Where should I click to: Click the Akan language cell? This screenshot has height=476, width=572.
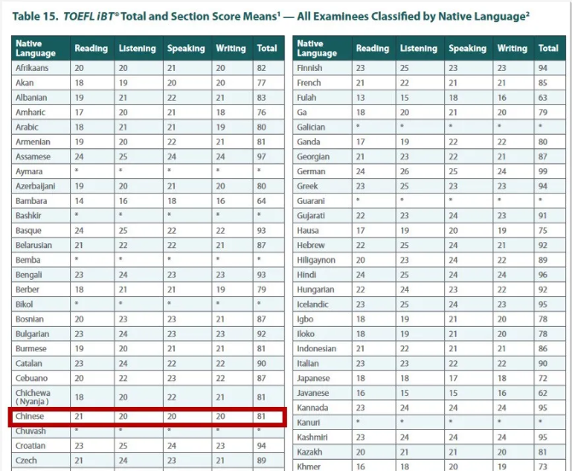[x=41, y=83]
